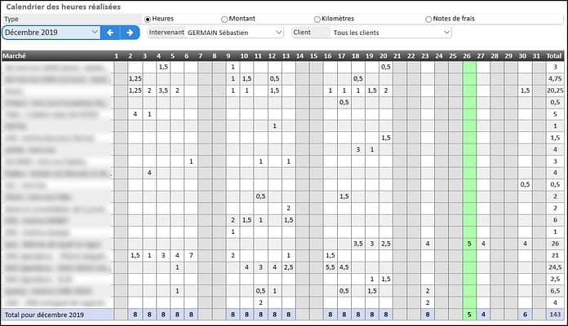Select the Kilomètres radio button
This screenshot has height=326, width=568.
click(x=317, y=19)
